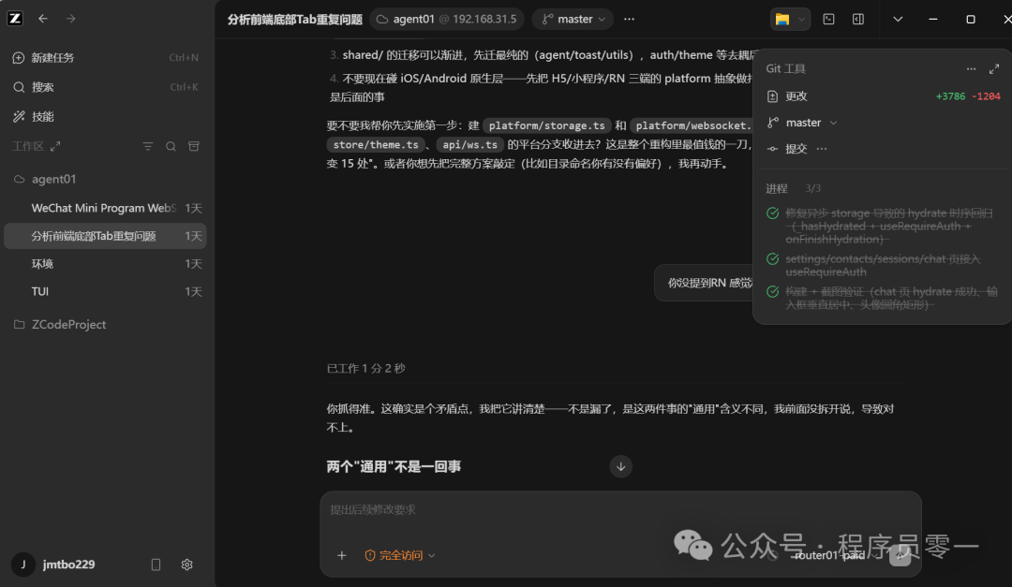This screenshot has width=1012, height=587.
Task: Open settings gear icon
Action: (187, 565)
